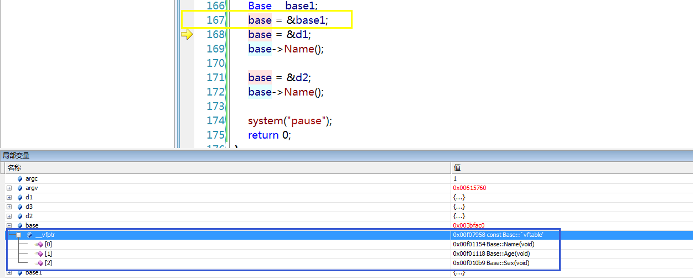Click the 局部变量 panel title
Viewport: 693px width, 280px height.
(16, 156)
